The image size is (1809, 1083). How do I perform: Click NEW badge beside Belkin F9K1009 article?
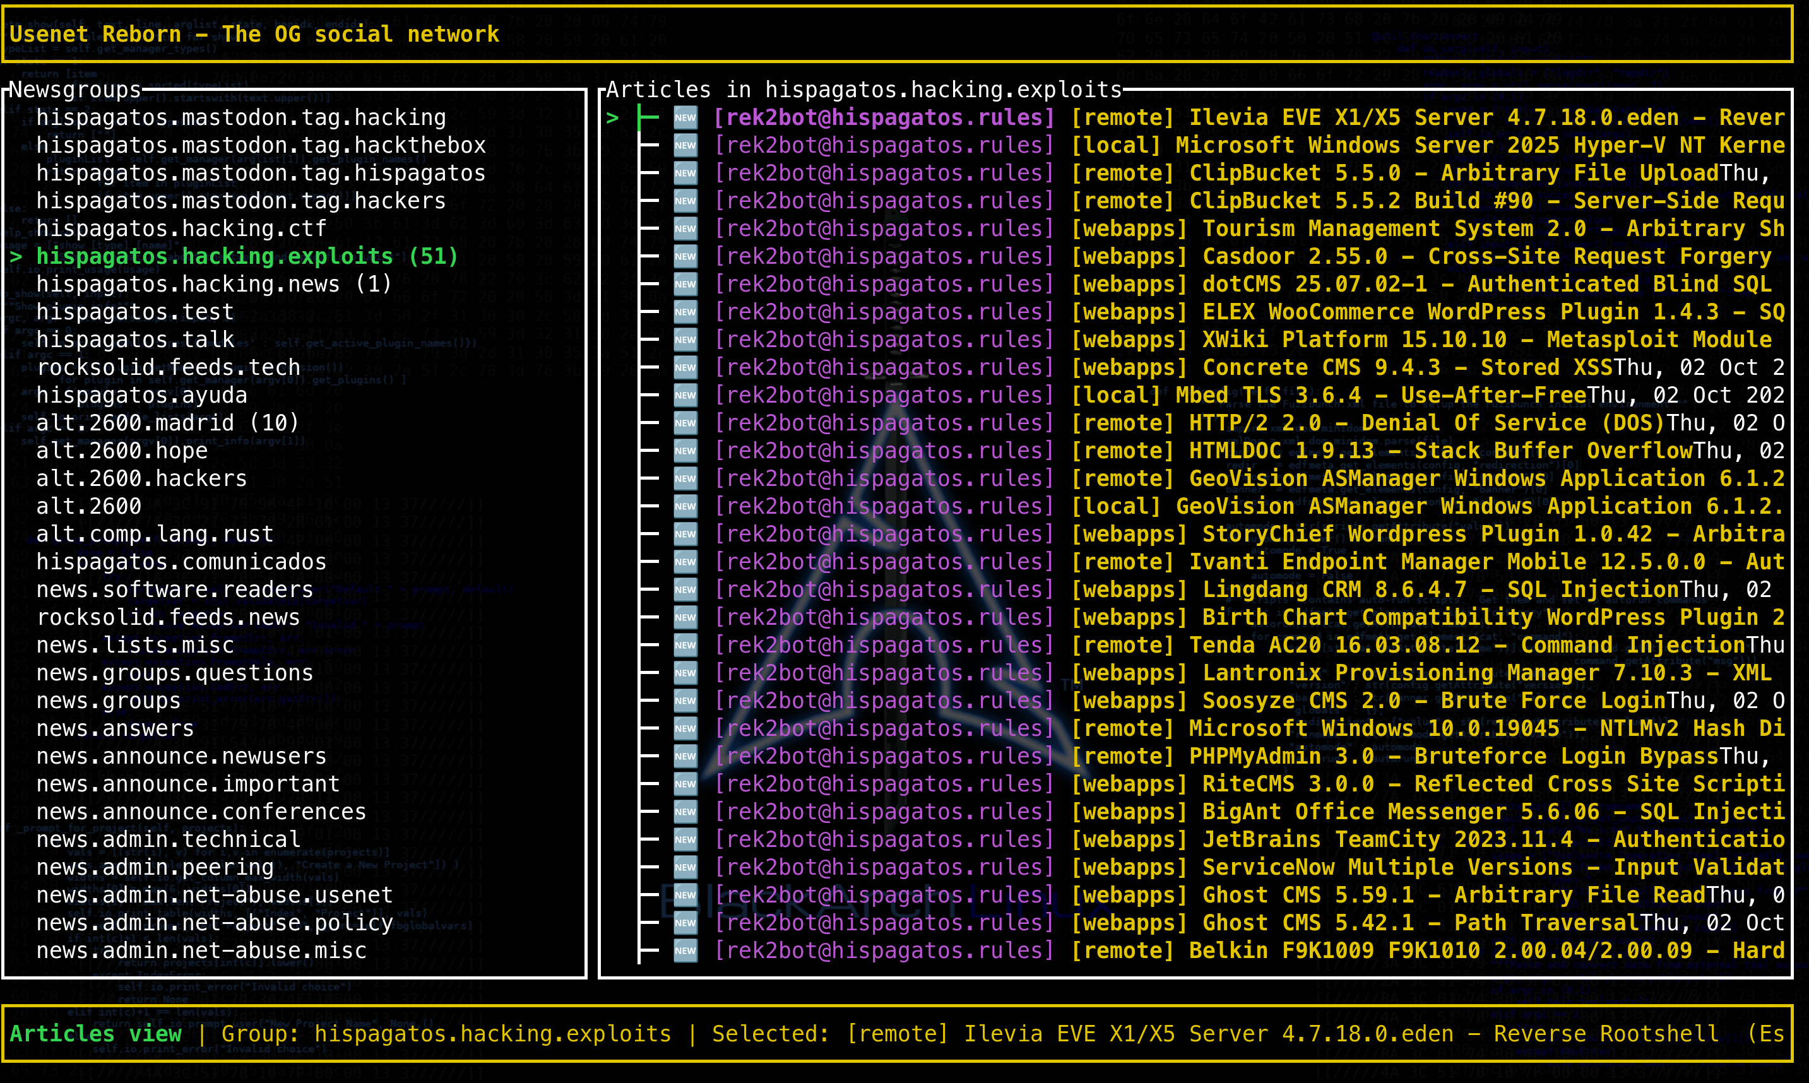[x=685, y=950]
